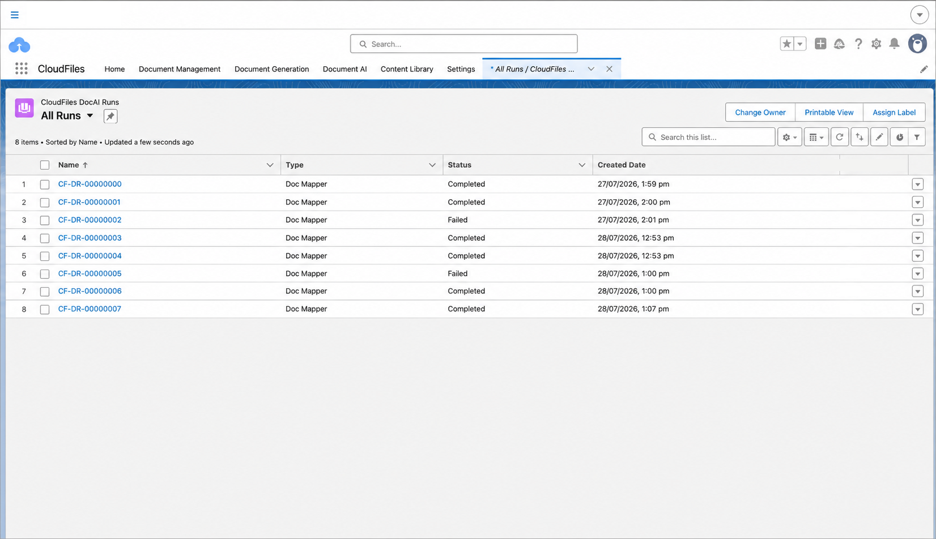The height and width of the screenshot is (539, 936).
Task: Open the Trailhead guidance icon
Action: tap(839, 44)
